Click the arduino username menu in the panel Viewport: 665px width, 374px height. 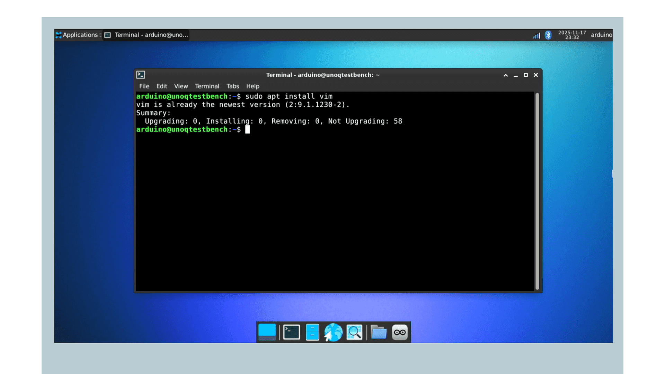[601, 35]
